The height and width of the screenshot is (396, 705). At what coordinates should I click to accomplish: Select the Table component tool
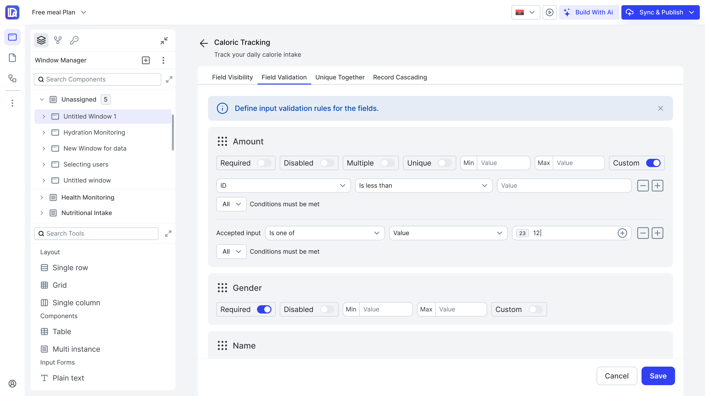[56, 332]
